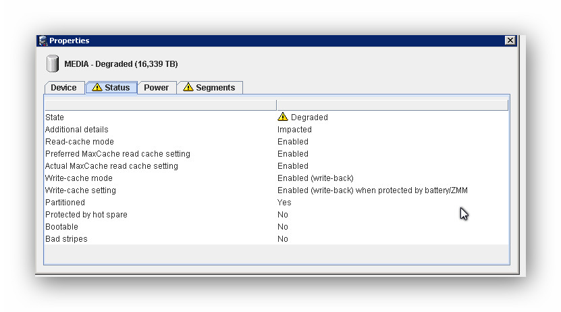
Task: Select the Partitioned row
Action: 65,203
